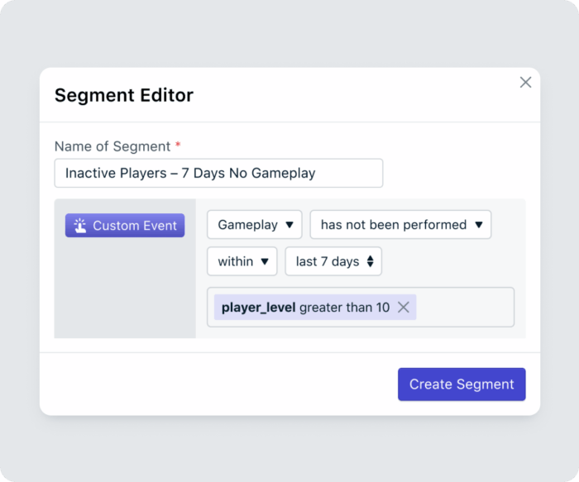Click empty space in the property filter box
The width and height of the screenshot is (579, 482).
tap(464, 308)
